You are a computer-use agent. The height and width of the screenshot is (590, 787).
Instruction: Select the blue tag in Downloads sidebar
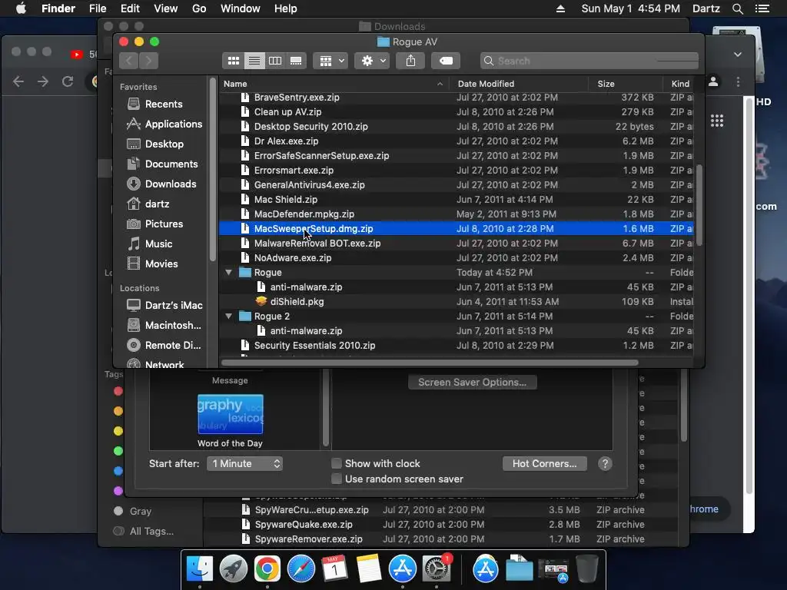pyautogui.click(x=118, y=471)
